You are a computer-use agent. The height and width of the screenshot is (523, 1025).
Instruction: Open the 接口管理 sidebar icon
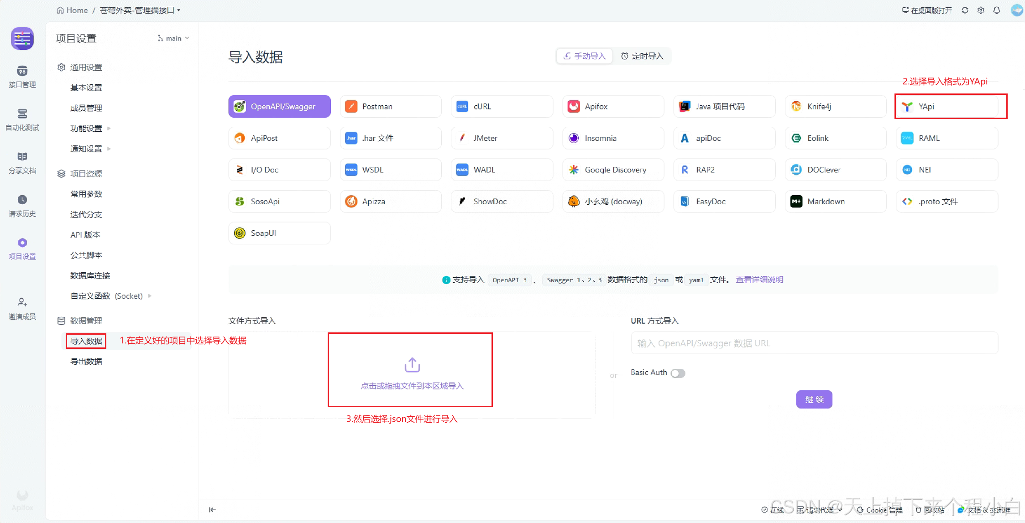[22, 72]
